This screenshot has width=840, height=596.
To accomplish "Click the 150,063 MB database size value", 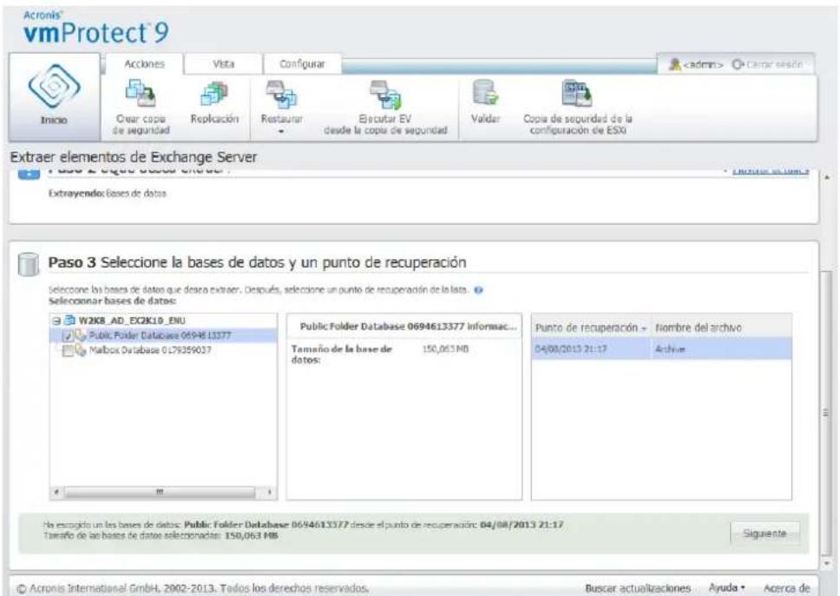I will click(x=445, y=349).
